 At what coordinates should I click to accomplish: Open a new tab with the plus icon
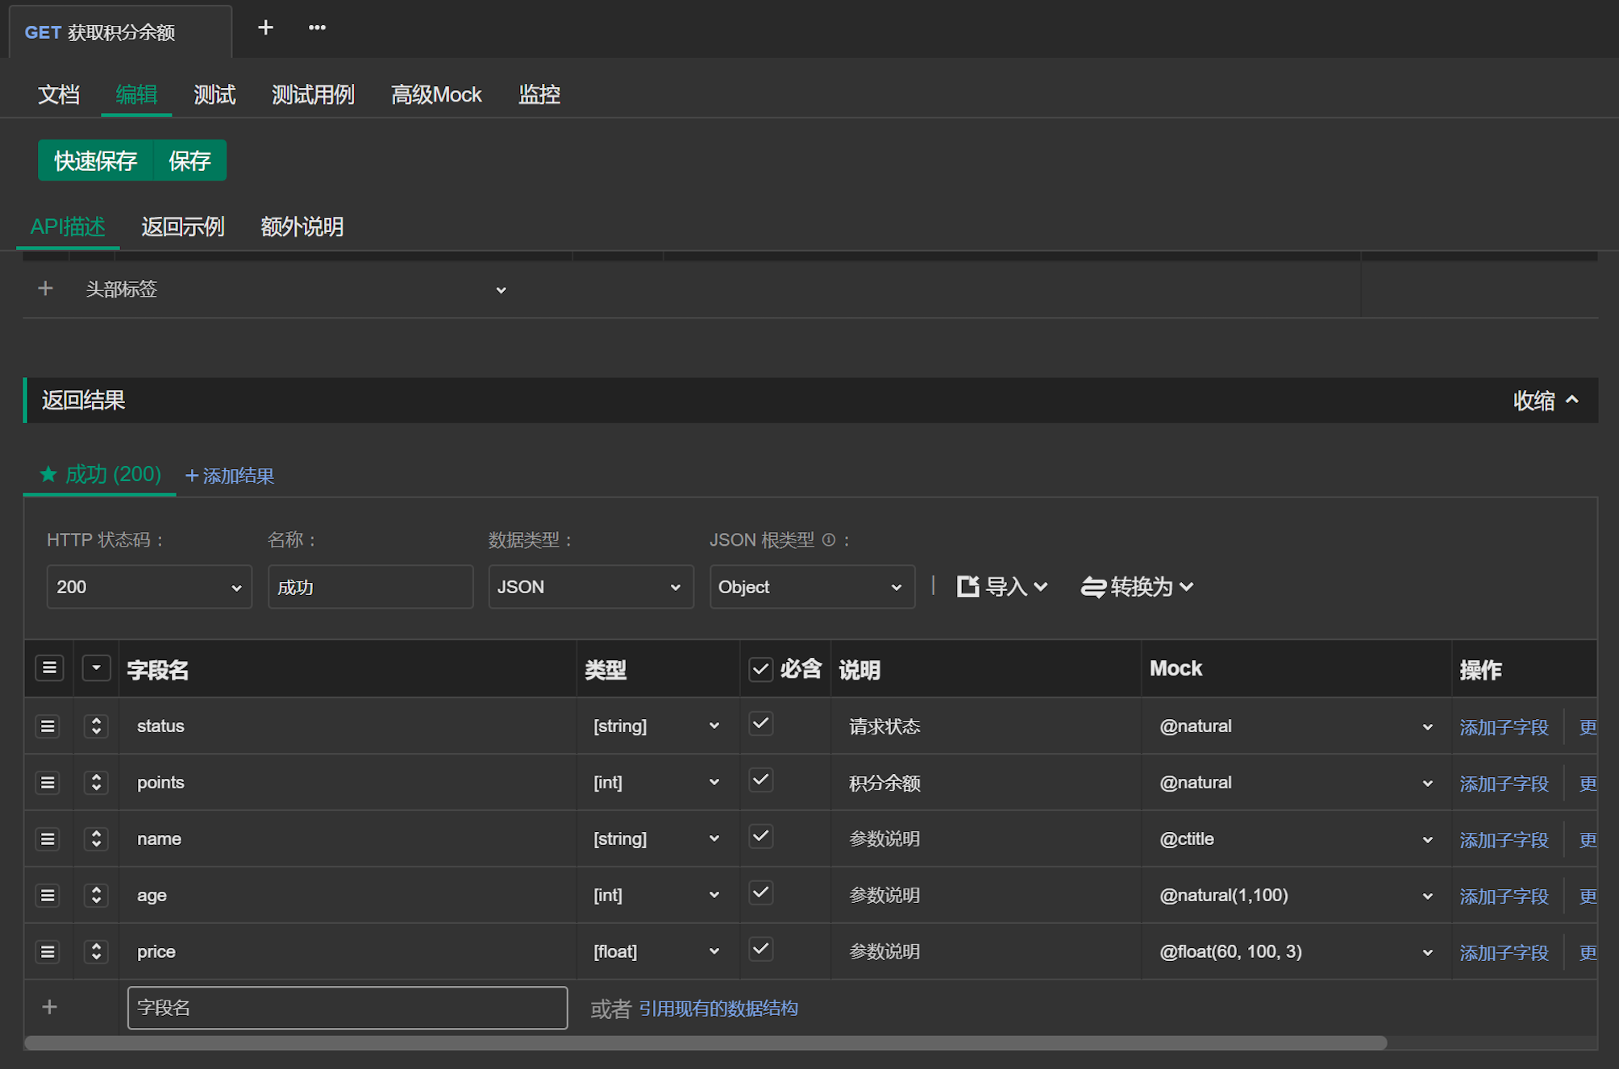[265, 28]
